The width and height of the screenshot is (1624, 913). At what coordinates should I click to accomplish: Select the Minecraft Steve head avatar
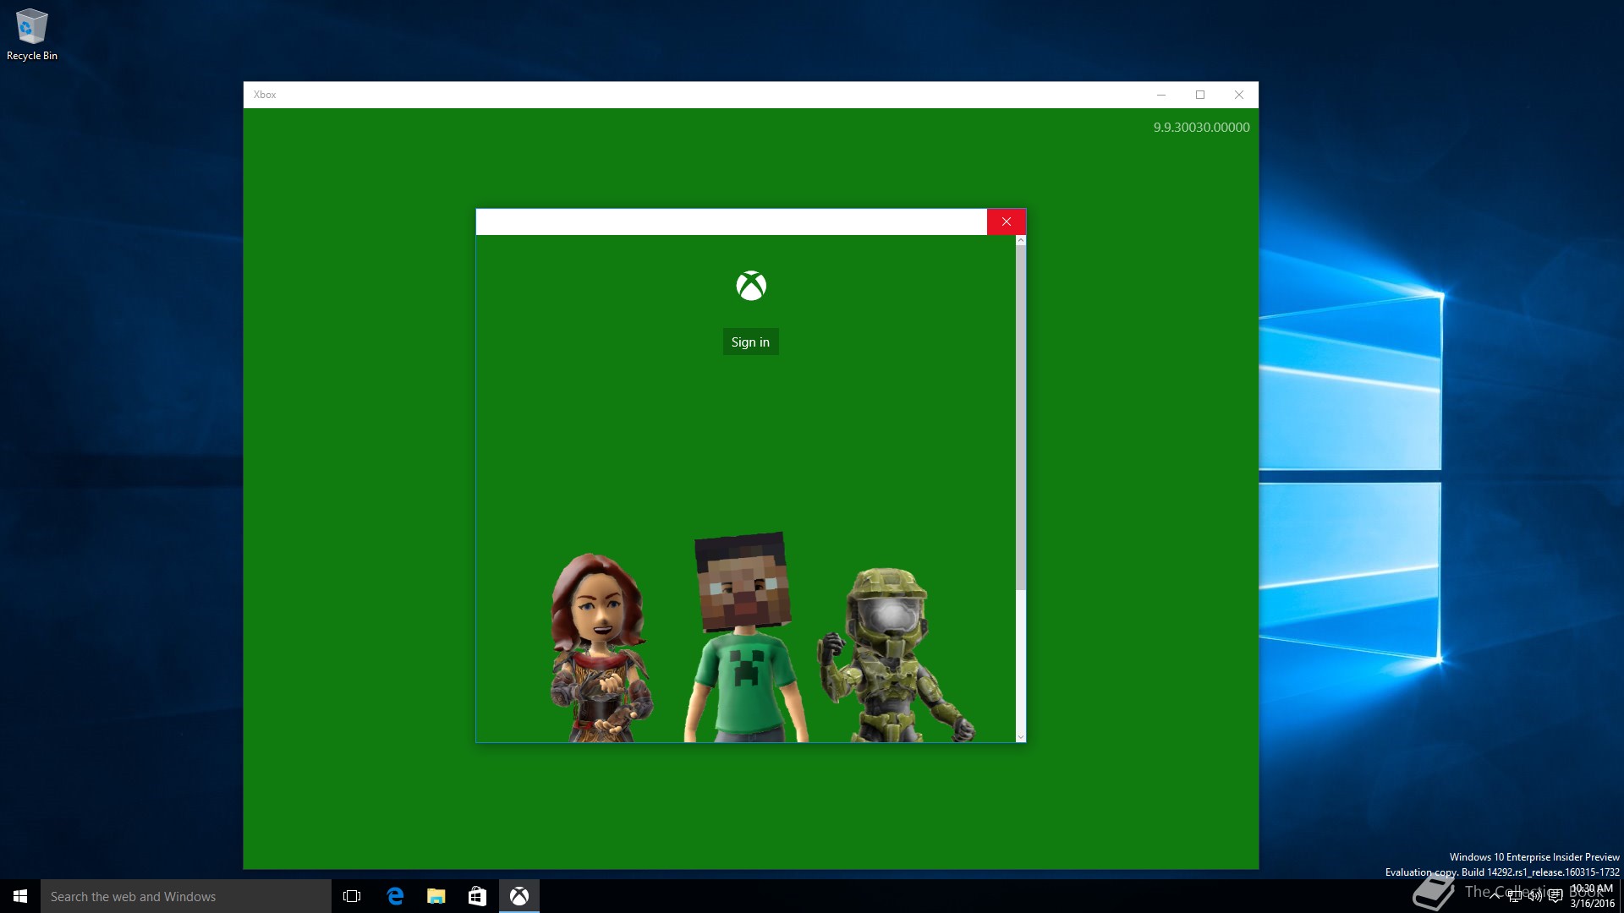pos(744,637)
